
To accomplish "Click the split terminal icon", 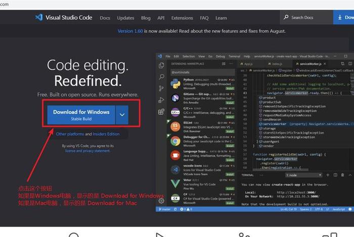I will 335,175.
